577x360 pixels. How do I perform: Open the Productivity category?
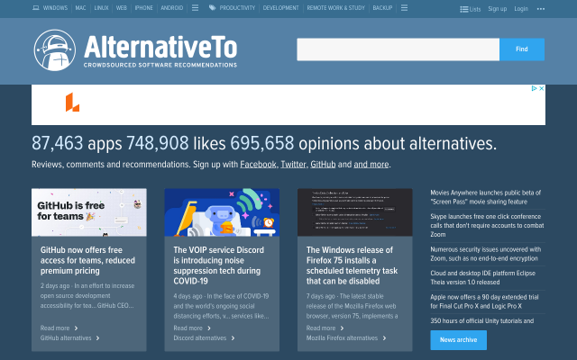point(237,8)
